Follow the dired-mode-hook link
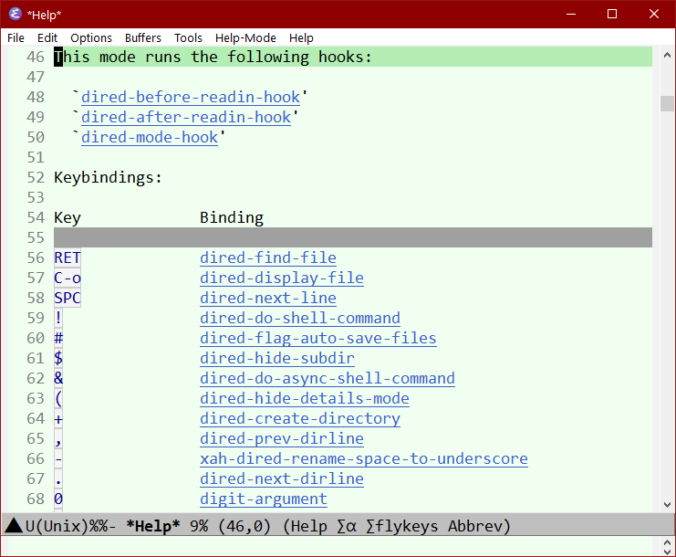Image resolution: width=676 pixels, height=557 pixels. 150,137
